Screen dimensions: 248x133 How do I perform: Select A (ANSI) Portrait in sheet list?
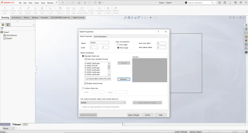click(91, 66)
